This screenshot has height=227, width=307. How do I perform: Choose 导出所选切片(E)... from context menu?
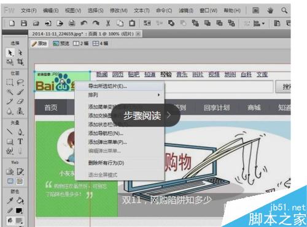[120, 86]
